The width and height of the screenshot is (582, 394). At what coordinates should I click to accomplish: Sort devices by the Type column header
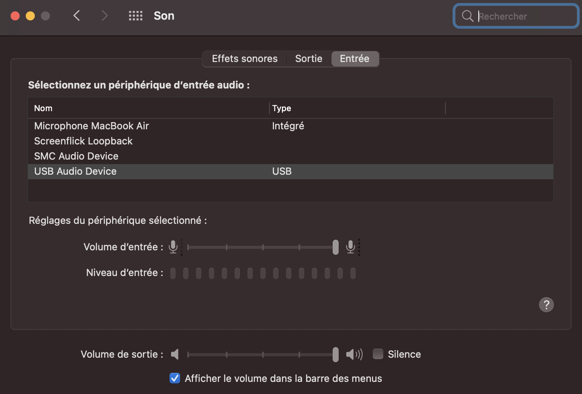click(x=357, y=108)
